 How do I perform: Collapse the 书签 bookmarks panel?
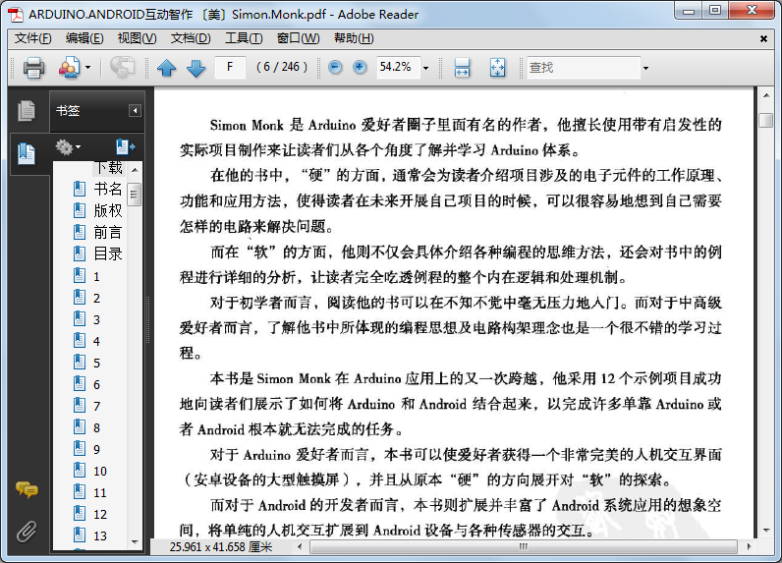135,111
